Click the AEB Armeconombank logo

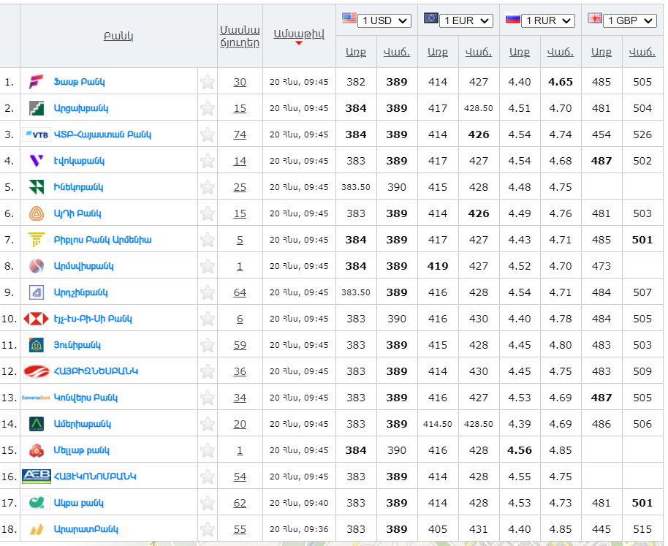click(x=36, y=477)
